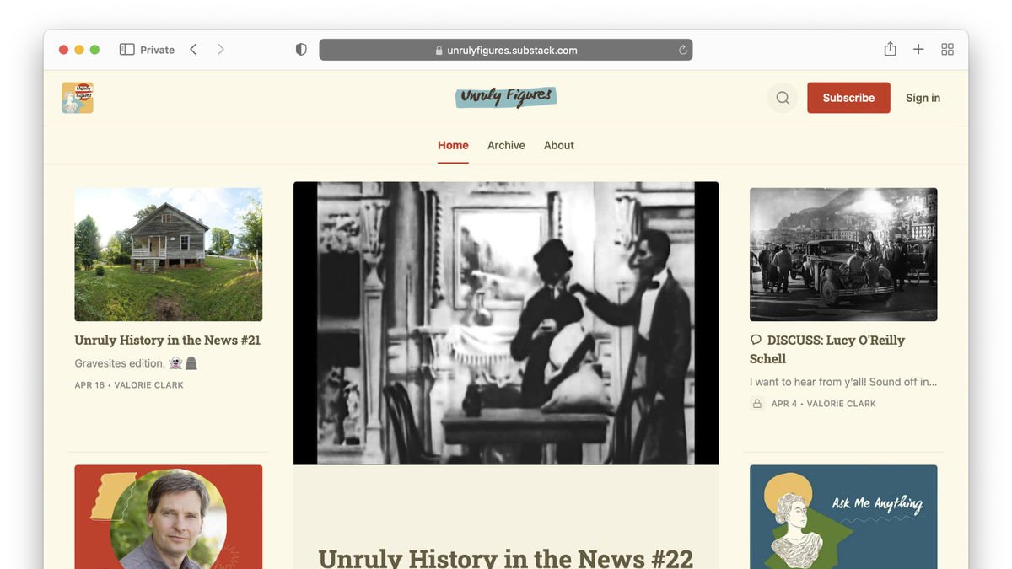
Task: Click the Ask Me Anything thumbnail
Action: (843, 517)
